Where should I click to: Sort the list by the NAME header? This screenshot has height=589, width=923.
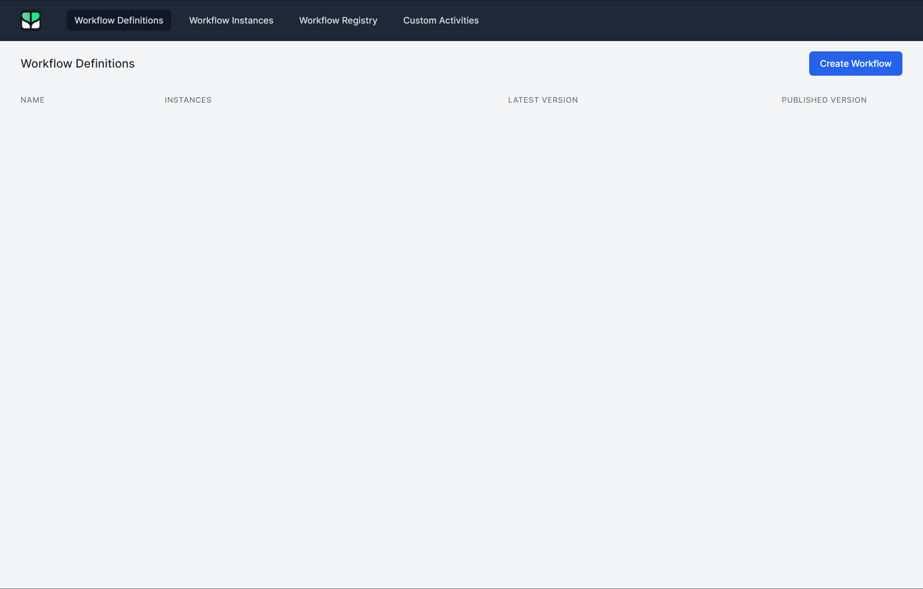[33, 100]
